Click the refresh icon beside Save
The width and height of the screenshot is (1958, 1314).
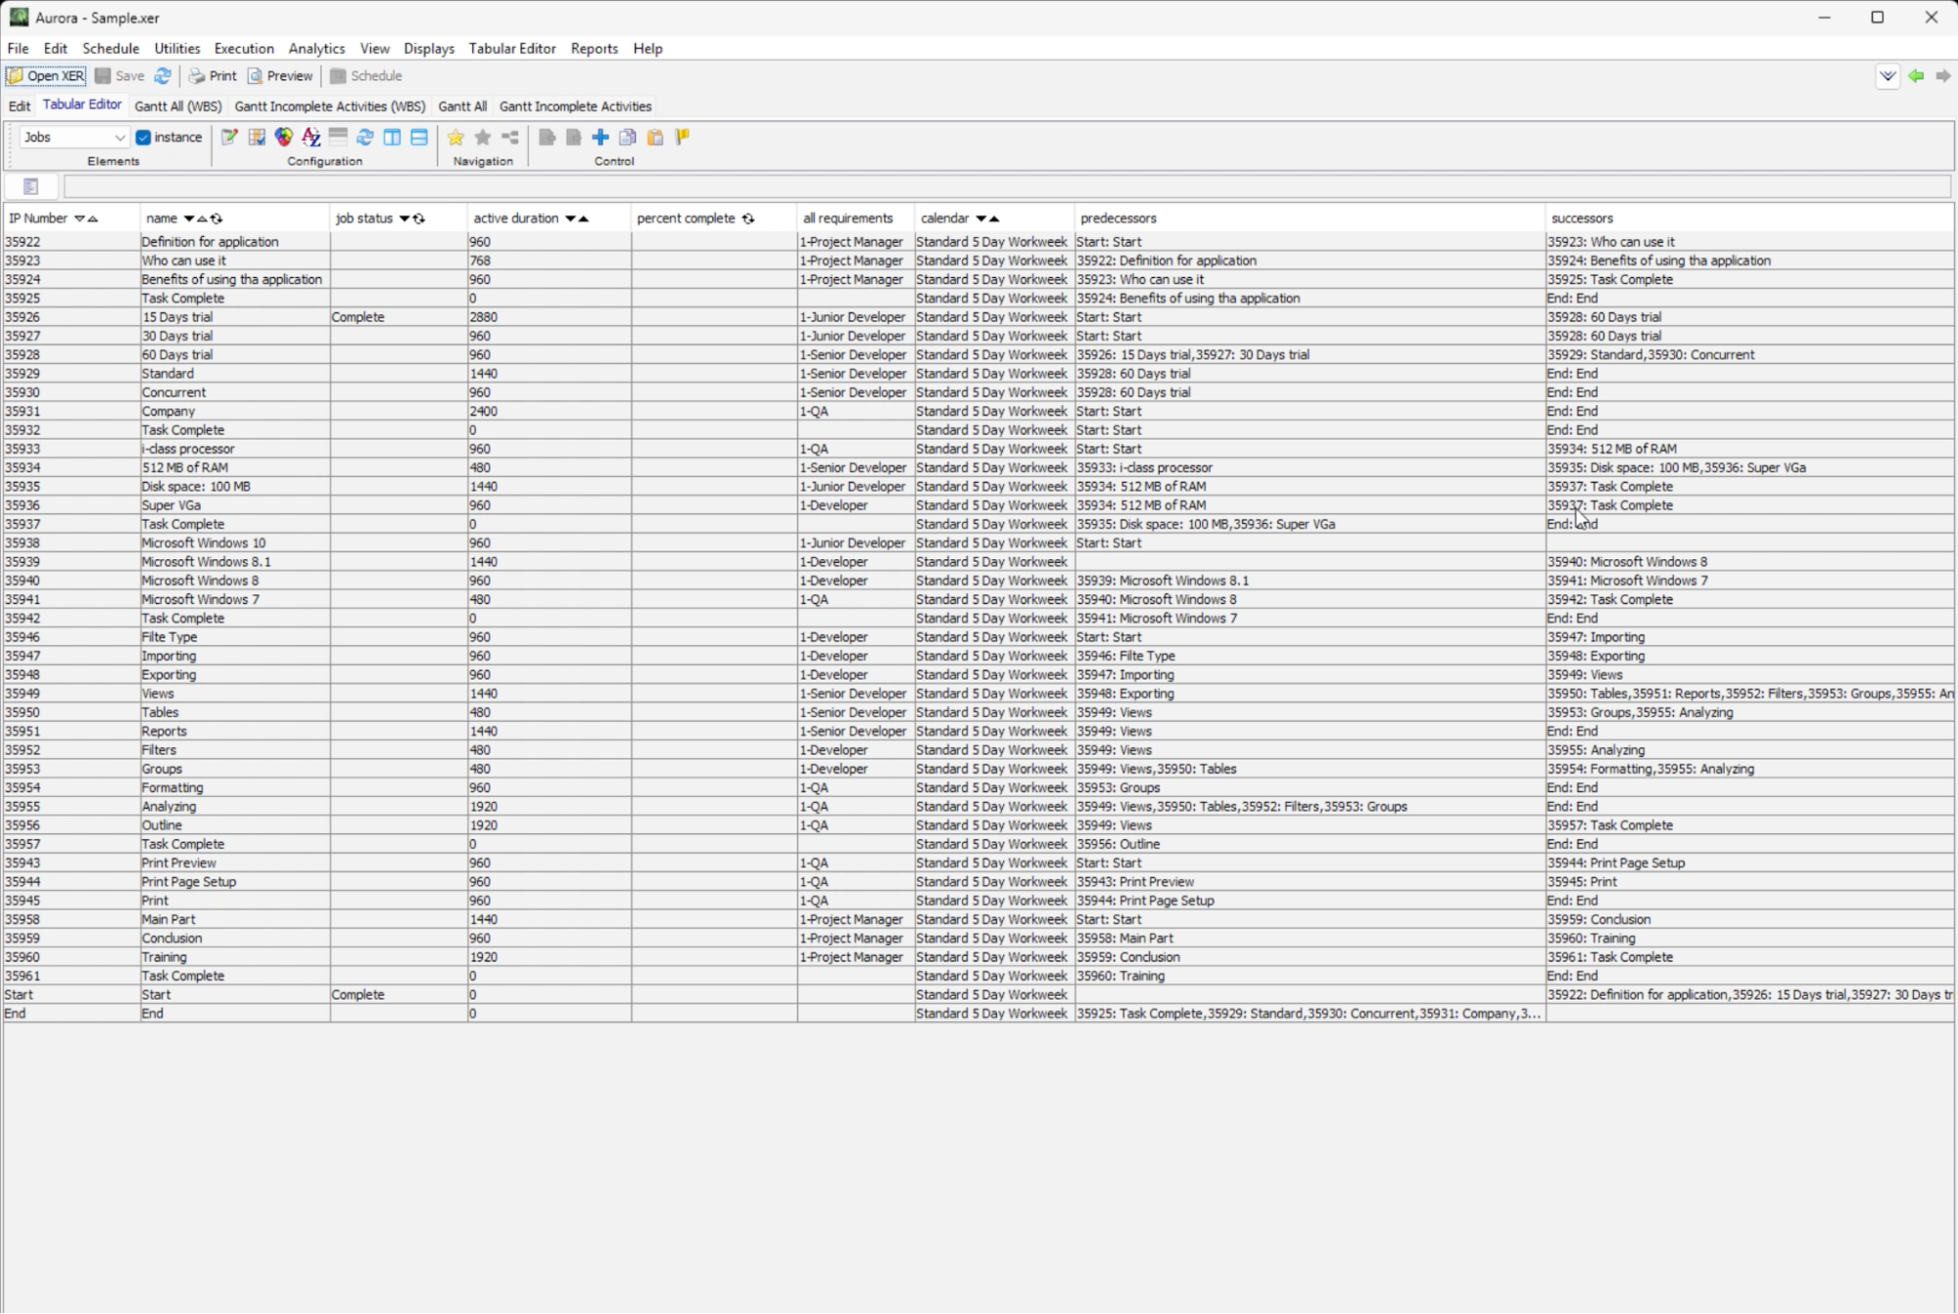tap(163, 75)
